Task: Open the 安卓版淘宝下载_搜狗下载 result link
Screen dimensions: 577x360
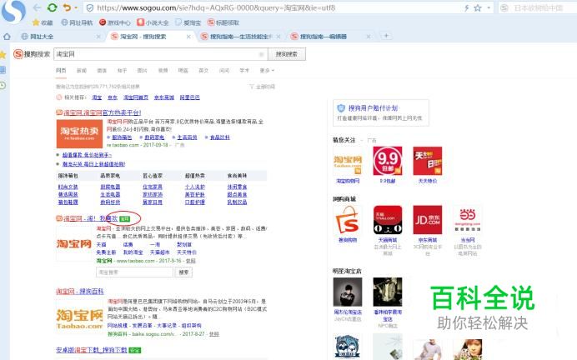Action: 92,350
